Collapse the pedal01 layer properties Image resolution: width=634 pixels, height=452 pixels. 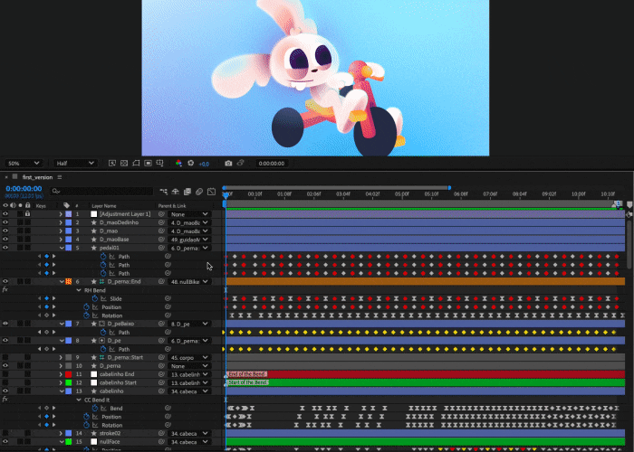tap(62, 248)
